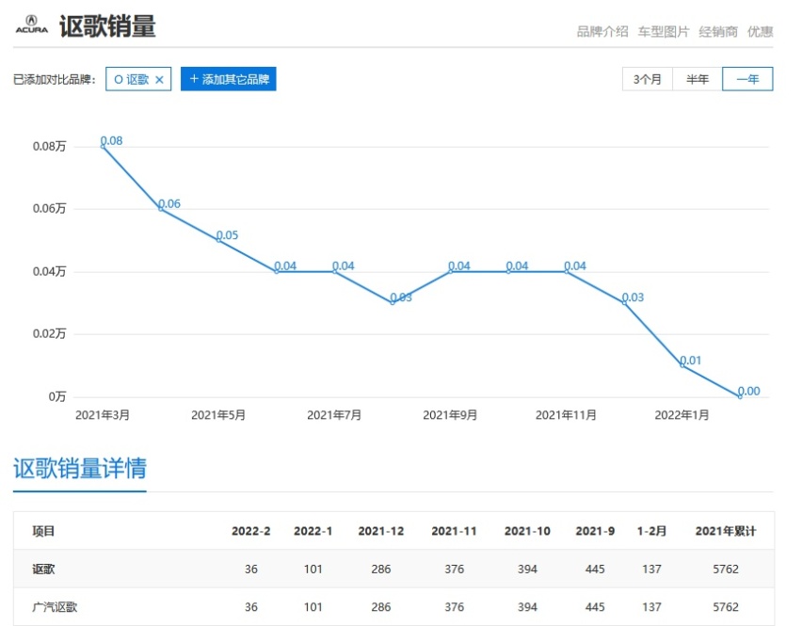Click the 2021-12 column header
Viewport: 802px width, 626px height.
(381, 531)
